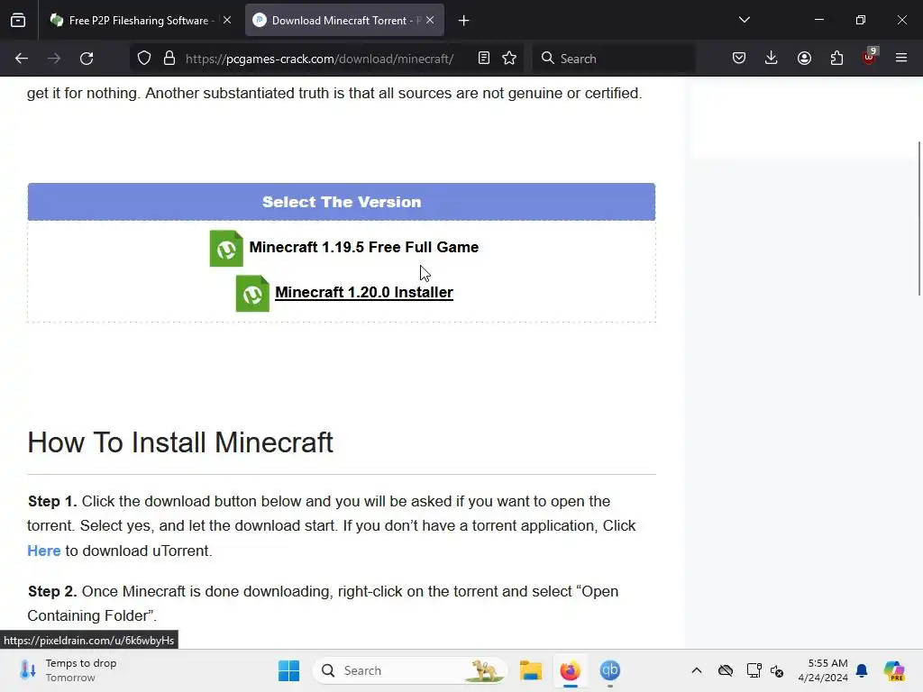Click the Windows taskbar Search box
Image resolution: width=923 pixels, height=692 pixels.
click(x=411, y=670)
